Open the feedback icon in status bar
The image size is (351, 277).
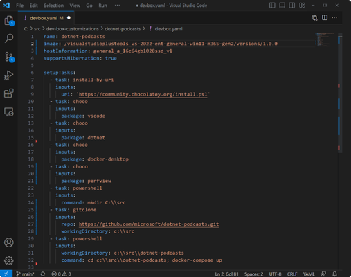coord(323,274)
